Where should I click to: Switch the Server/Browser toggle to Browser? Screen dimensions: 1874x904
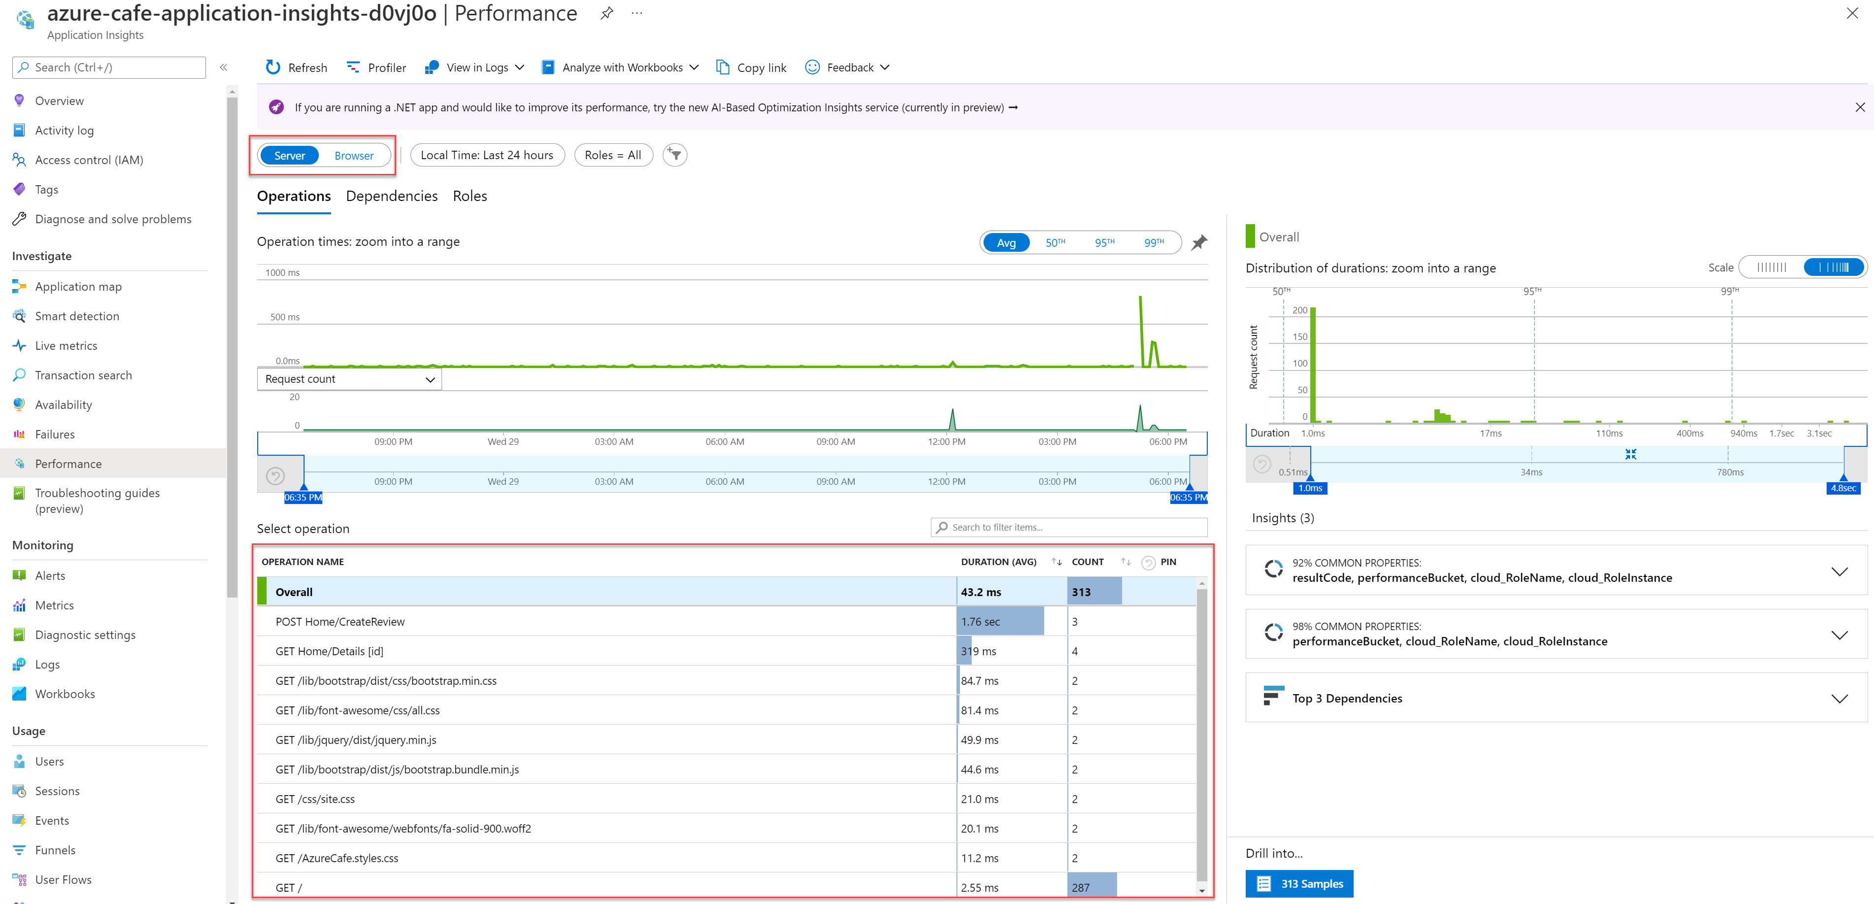click(x=353, y=155)
